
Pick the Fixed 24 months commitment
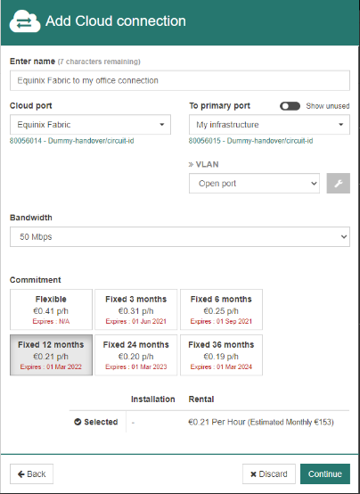coord(136,355)
